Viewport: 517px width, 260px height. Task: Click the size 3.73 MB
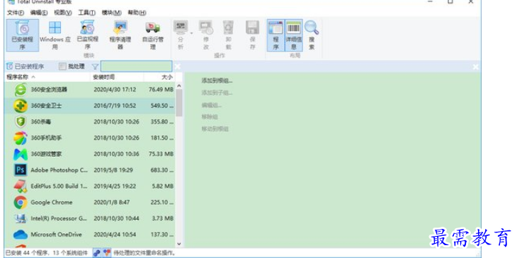[x=163, y=218]
